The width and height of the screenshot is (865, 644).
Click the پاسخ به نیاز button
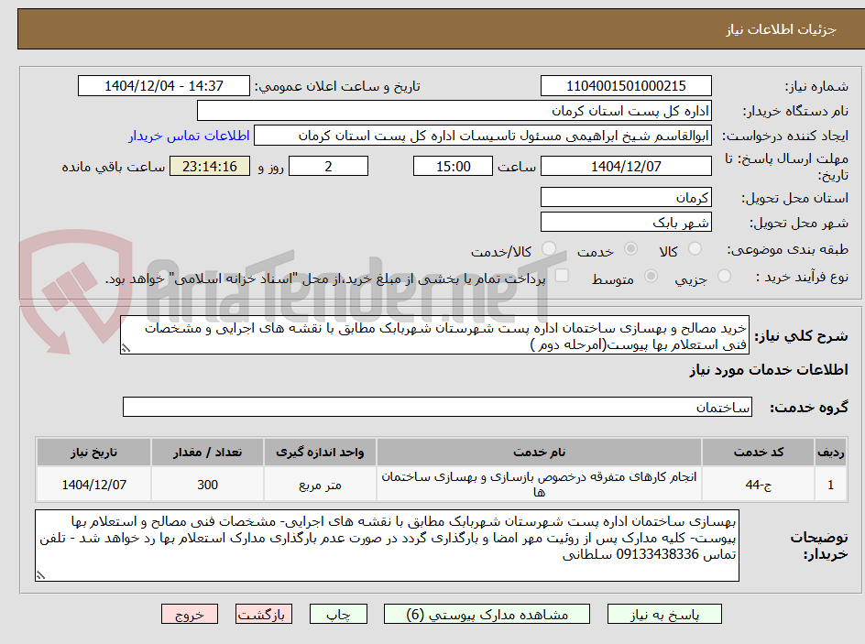664,614
